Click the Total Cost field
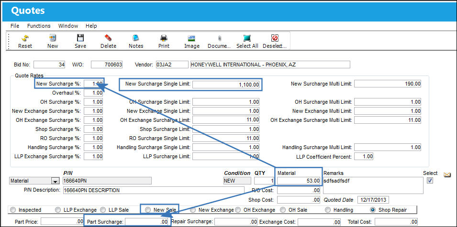The image size is (457, 227). pyautogui.click(x=396, y=222)
